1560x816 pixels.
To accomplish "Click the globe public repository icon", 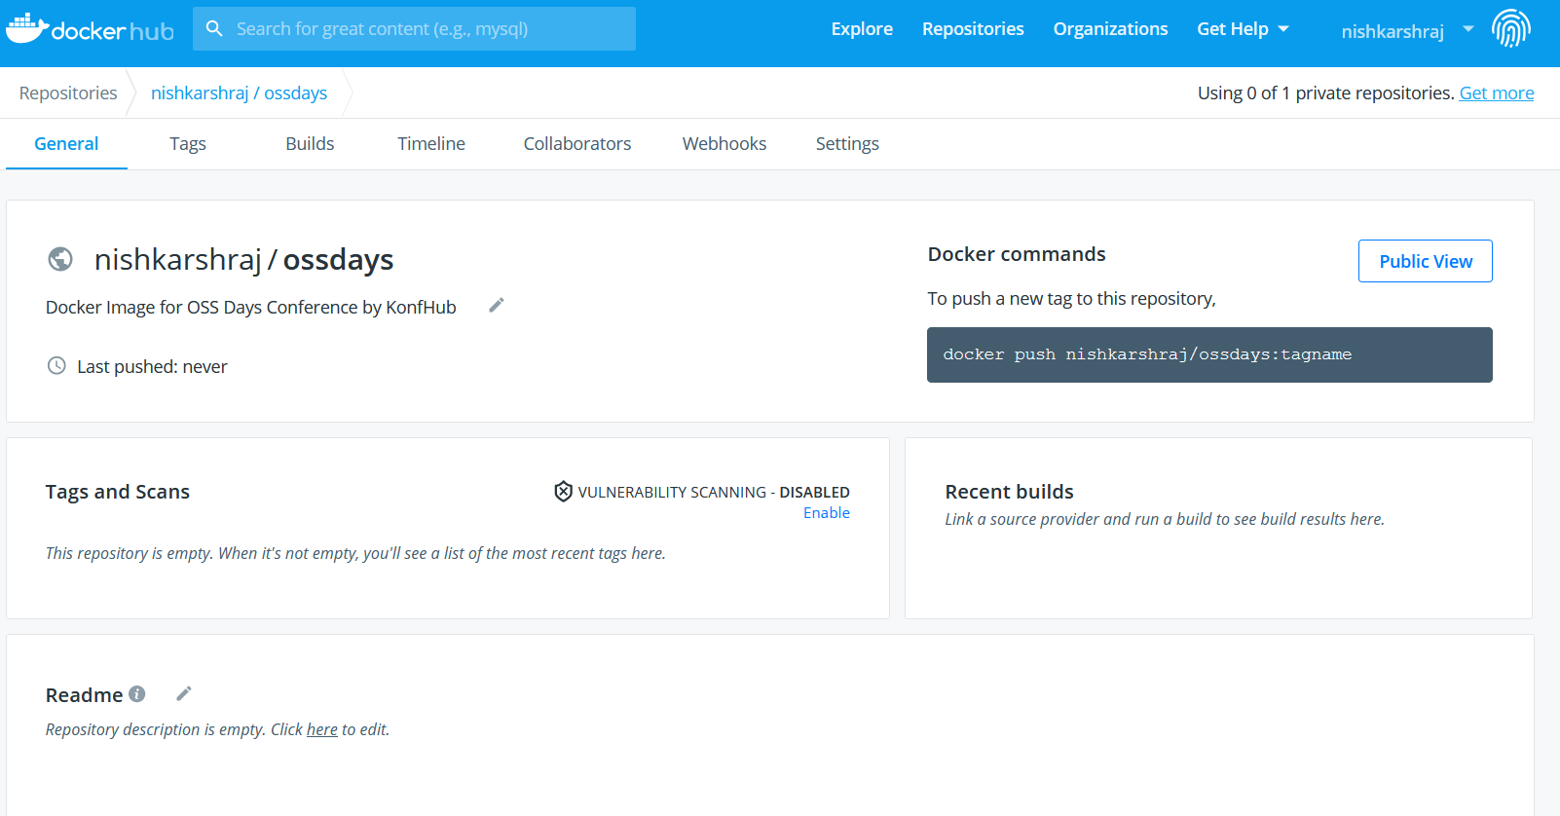I will tap(60, 259).
